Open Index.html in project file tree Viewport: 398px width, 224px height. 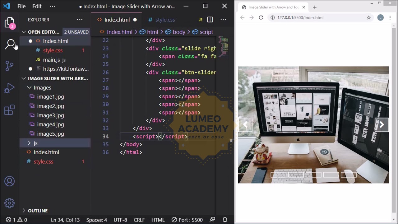(46, 152)
